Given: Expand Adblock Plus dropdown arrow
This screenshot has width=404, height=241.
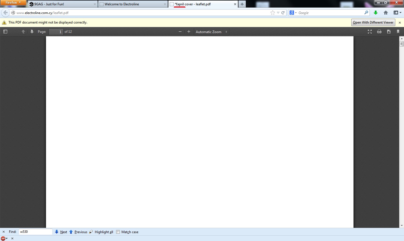Looking at the screenshot, I should click(x=7, y=238).
